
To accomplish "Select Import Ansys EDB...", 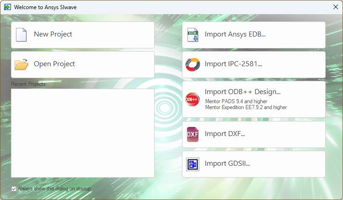I will pyautogui.click(x=254, y=35).
